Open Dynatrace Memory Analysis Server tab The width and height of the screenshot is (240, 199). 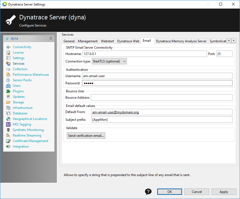pos(181,41)
